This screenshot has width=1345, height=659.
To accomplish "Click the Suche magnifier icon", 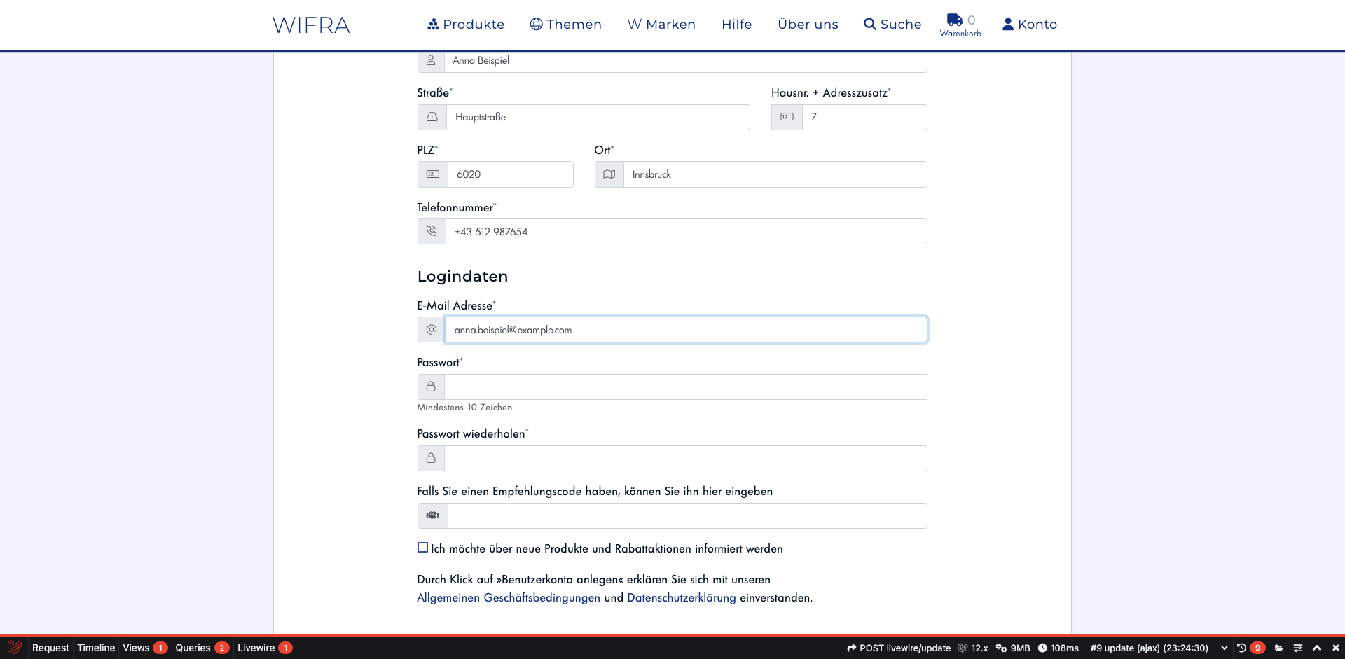I will pyautogui.click(x=868, y=24).
